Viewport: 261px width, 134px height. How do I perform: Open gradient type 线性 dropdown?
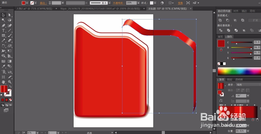(248, 85)
